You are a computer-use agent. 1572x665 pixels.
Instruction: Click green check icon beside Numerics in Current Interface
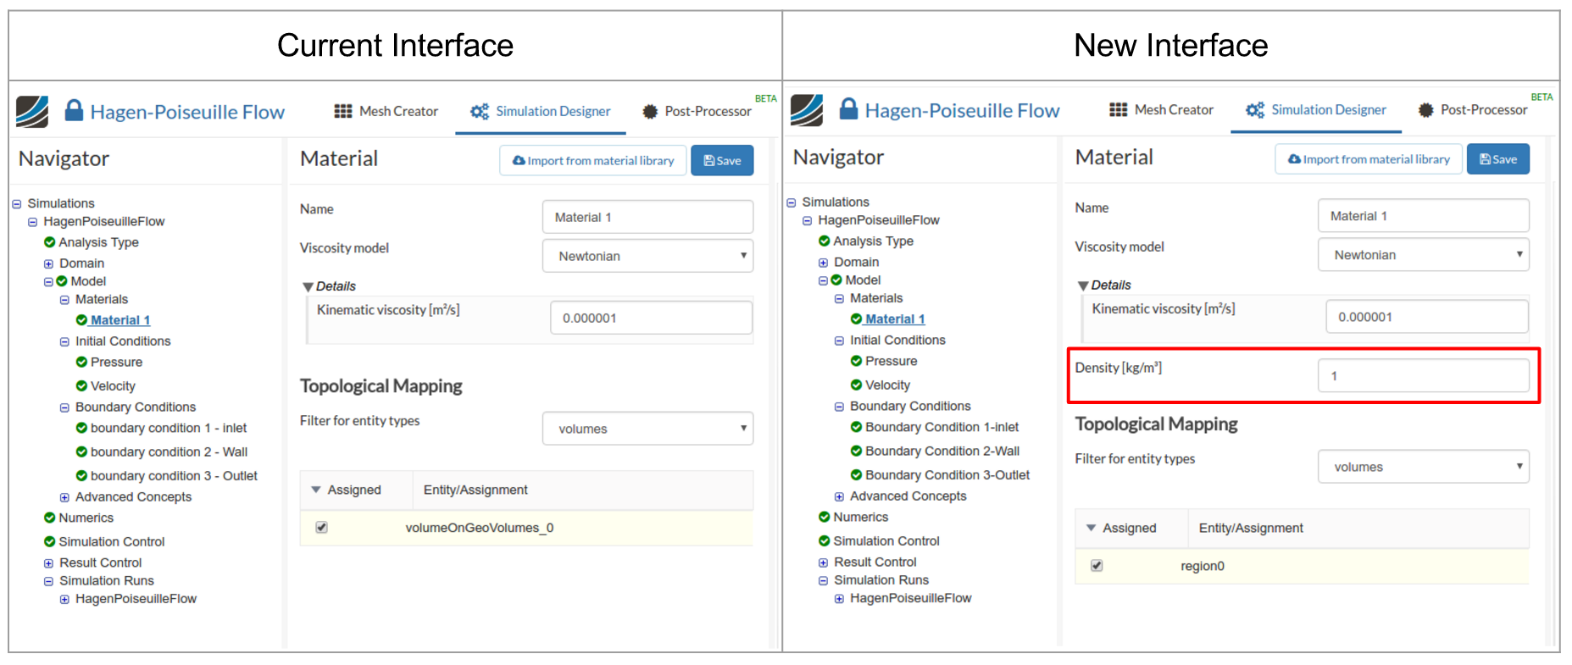point(50,518)
